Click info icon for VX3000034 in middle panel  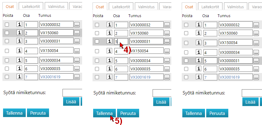coord(109,61)
